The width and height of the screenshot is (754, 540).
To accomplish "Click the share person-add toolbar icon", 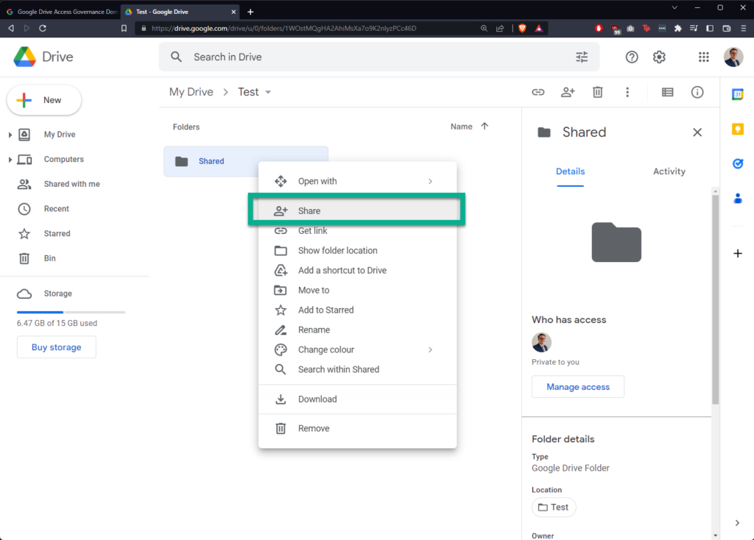I will [x=568, y=92].
